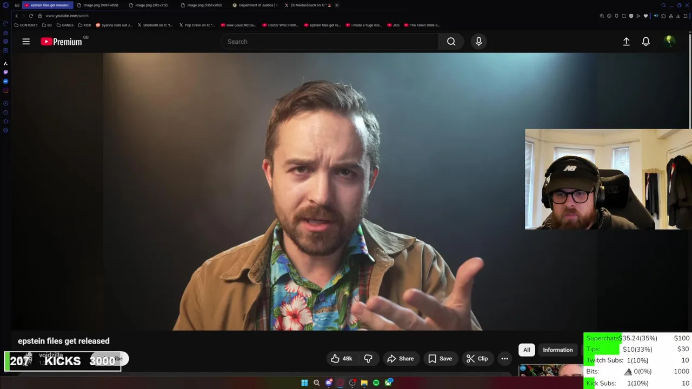Go back in browser history
Screen dimensions: 692x389
[16, 16]
